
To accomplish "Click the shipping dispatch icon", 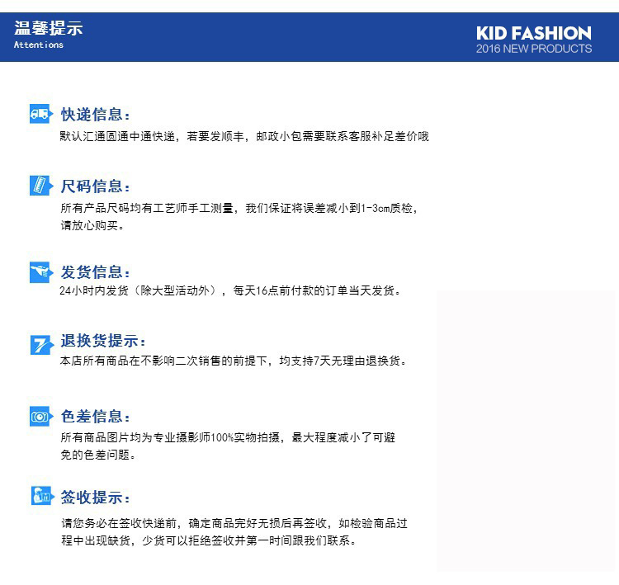I will coord(40,271).
